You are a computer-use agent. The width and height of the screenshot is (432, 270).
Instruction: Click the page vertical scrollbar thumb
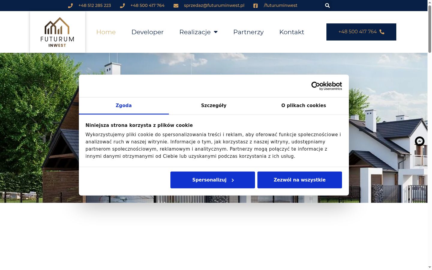pyautogui.click(x=430, y=29)
